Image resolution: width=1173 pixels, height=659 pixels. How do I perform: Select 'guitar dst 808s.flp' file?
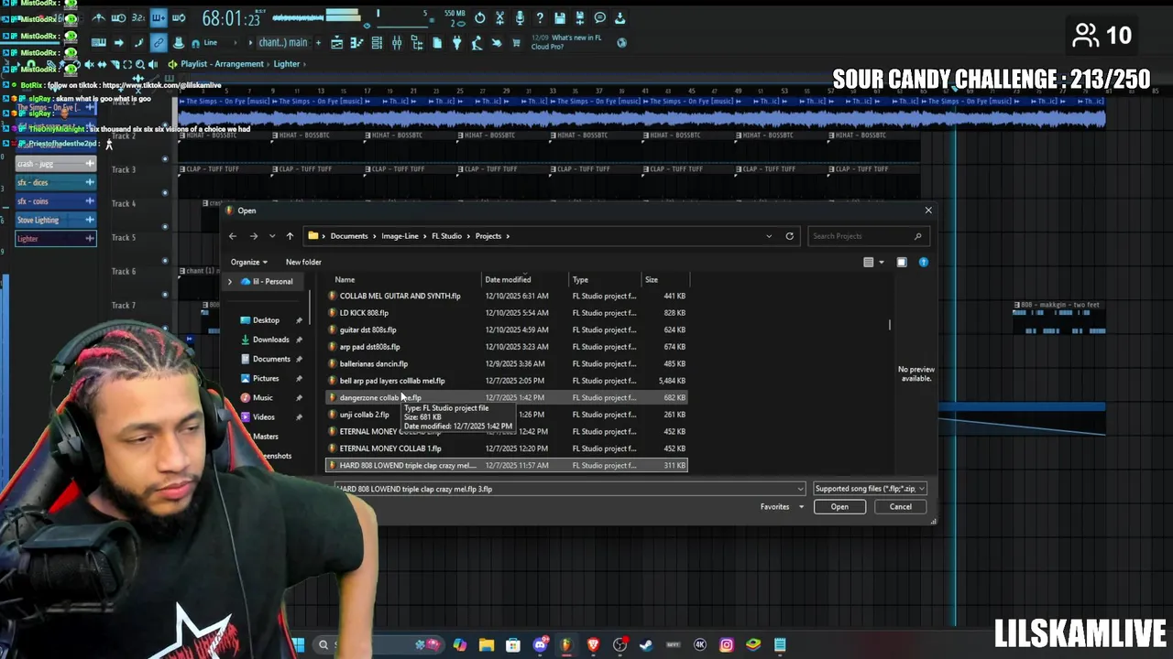507,329
